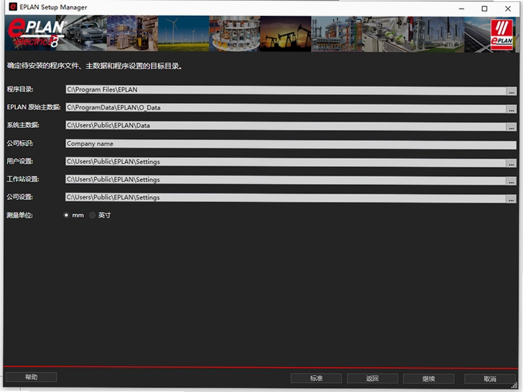This screenshot has width=523, height=392.
Task: Click the 程序目录 label text
Action: [x=20, y=89]
